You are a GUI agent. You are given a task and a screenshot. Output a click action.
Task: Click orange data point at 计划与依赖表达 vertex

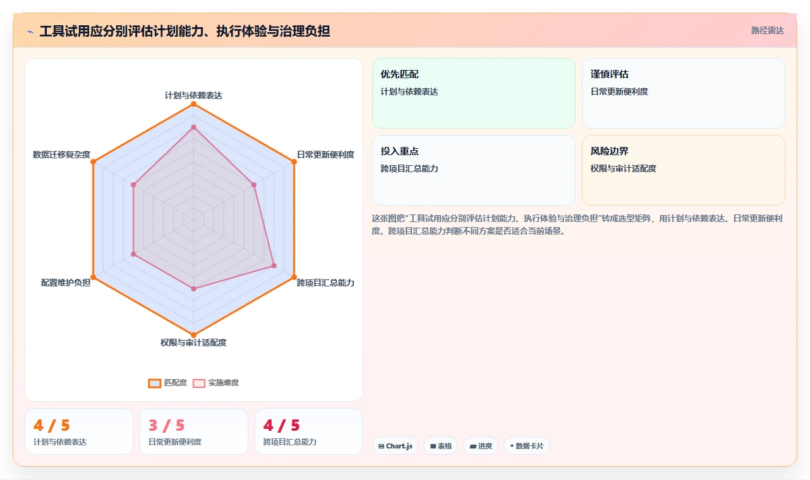click(x=193, y=104)
